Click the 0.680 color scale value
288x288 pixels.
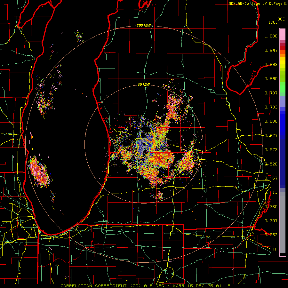pos(271,121)
